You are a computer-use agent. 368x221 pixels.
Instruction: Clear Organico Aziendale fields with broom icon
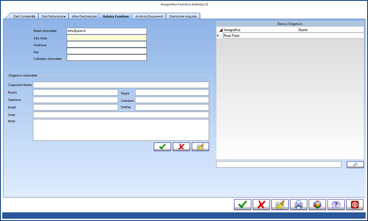click(200, 147)
